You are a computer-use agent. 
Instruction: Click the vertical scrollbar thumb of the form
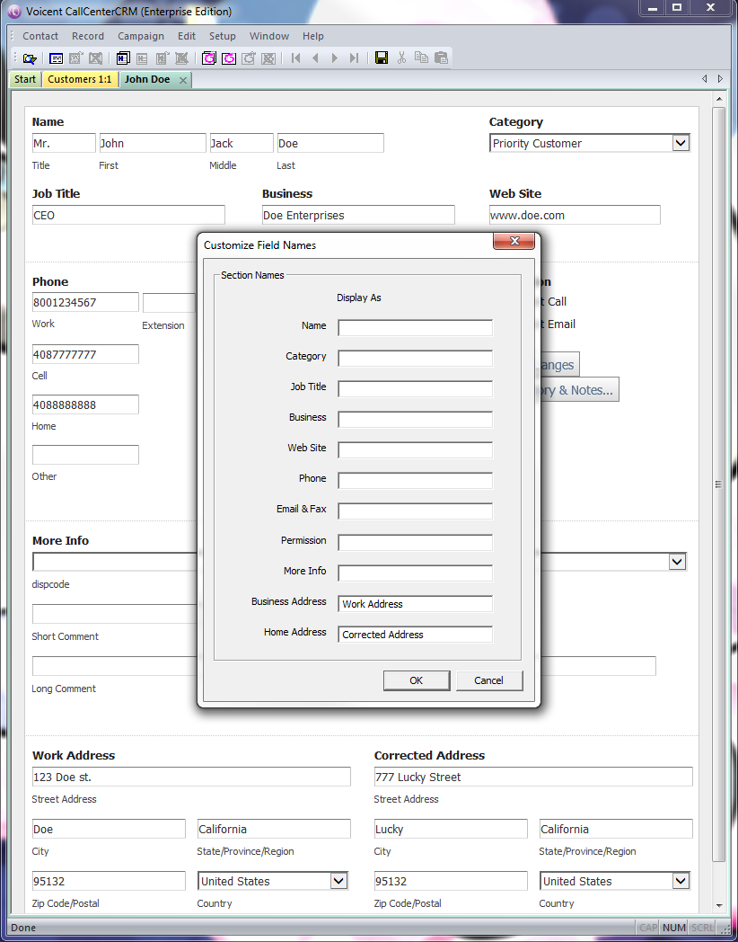point(718,484)
